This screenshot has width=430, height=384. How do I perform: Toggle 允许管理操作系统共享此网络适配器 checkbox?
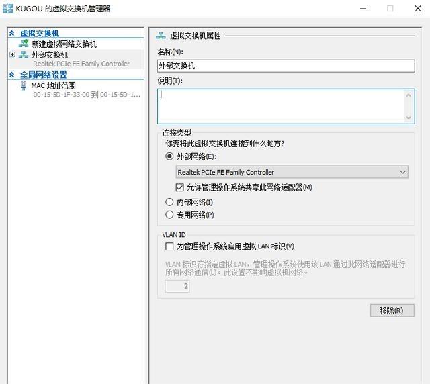[179, 187]
